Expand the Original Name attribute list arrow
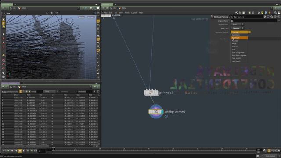This screenshot has height=158, width=281. coord(279,21)
